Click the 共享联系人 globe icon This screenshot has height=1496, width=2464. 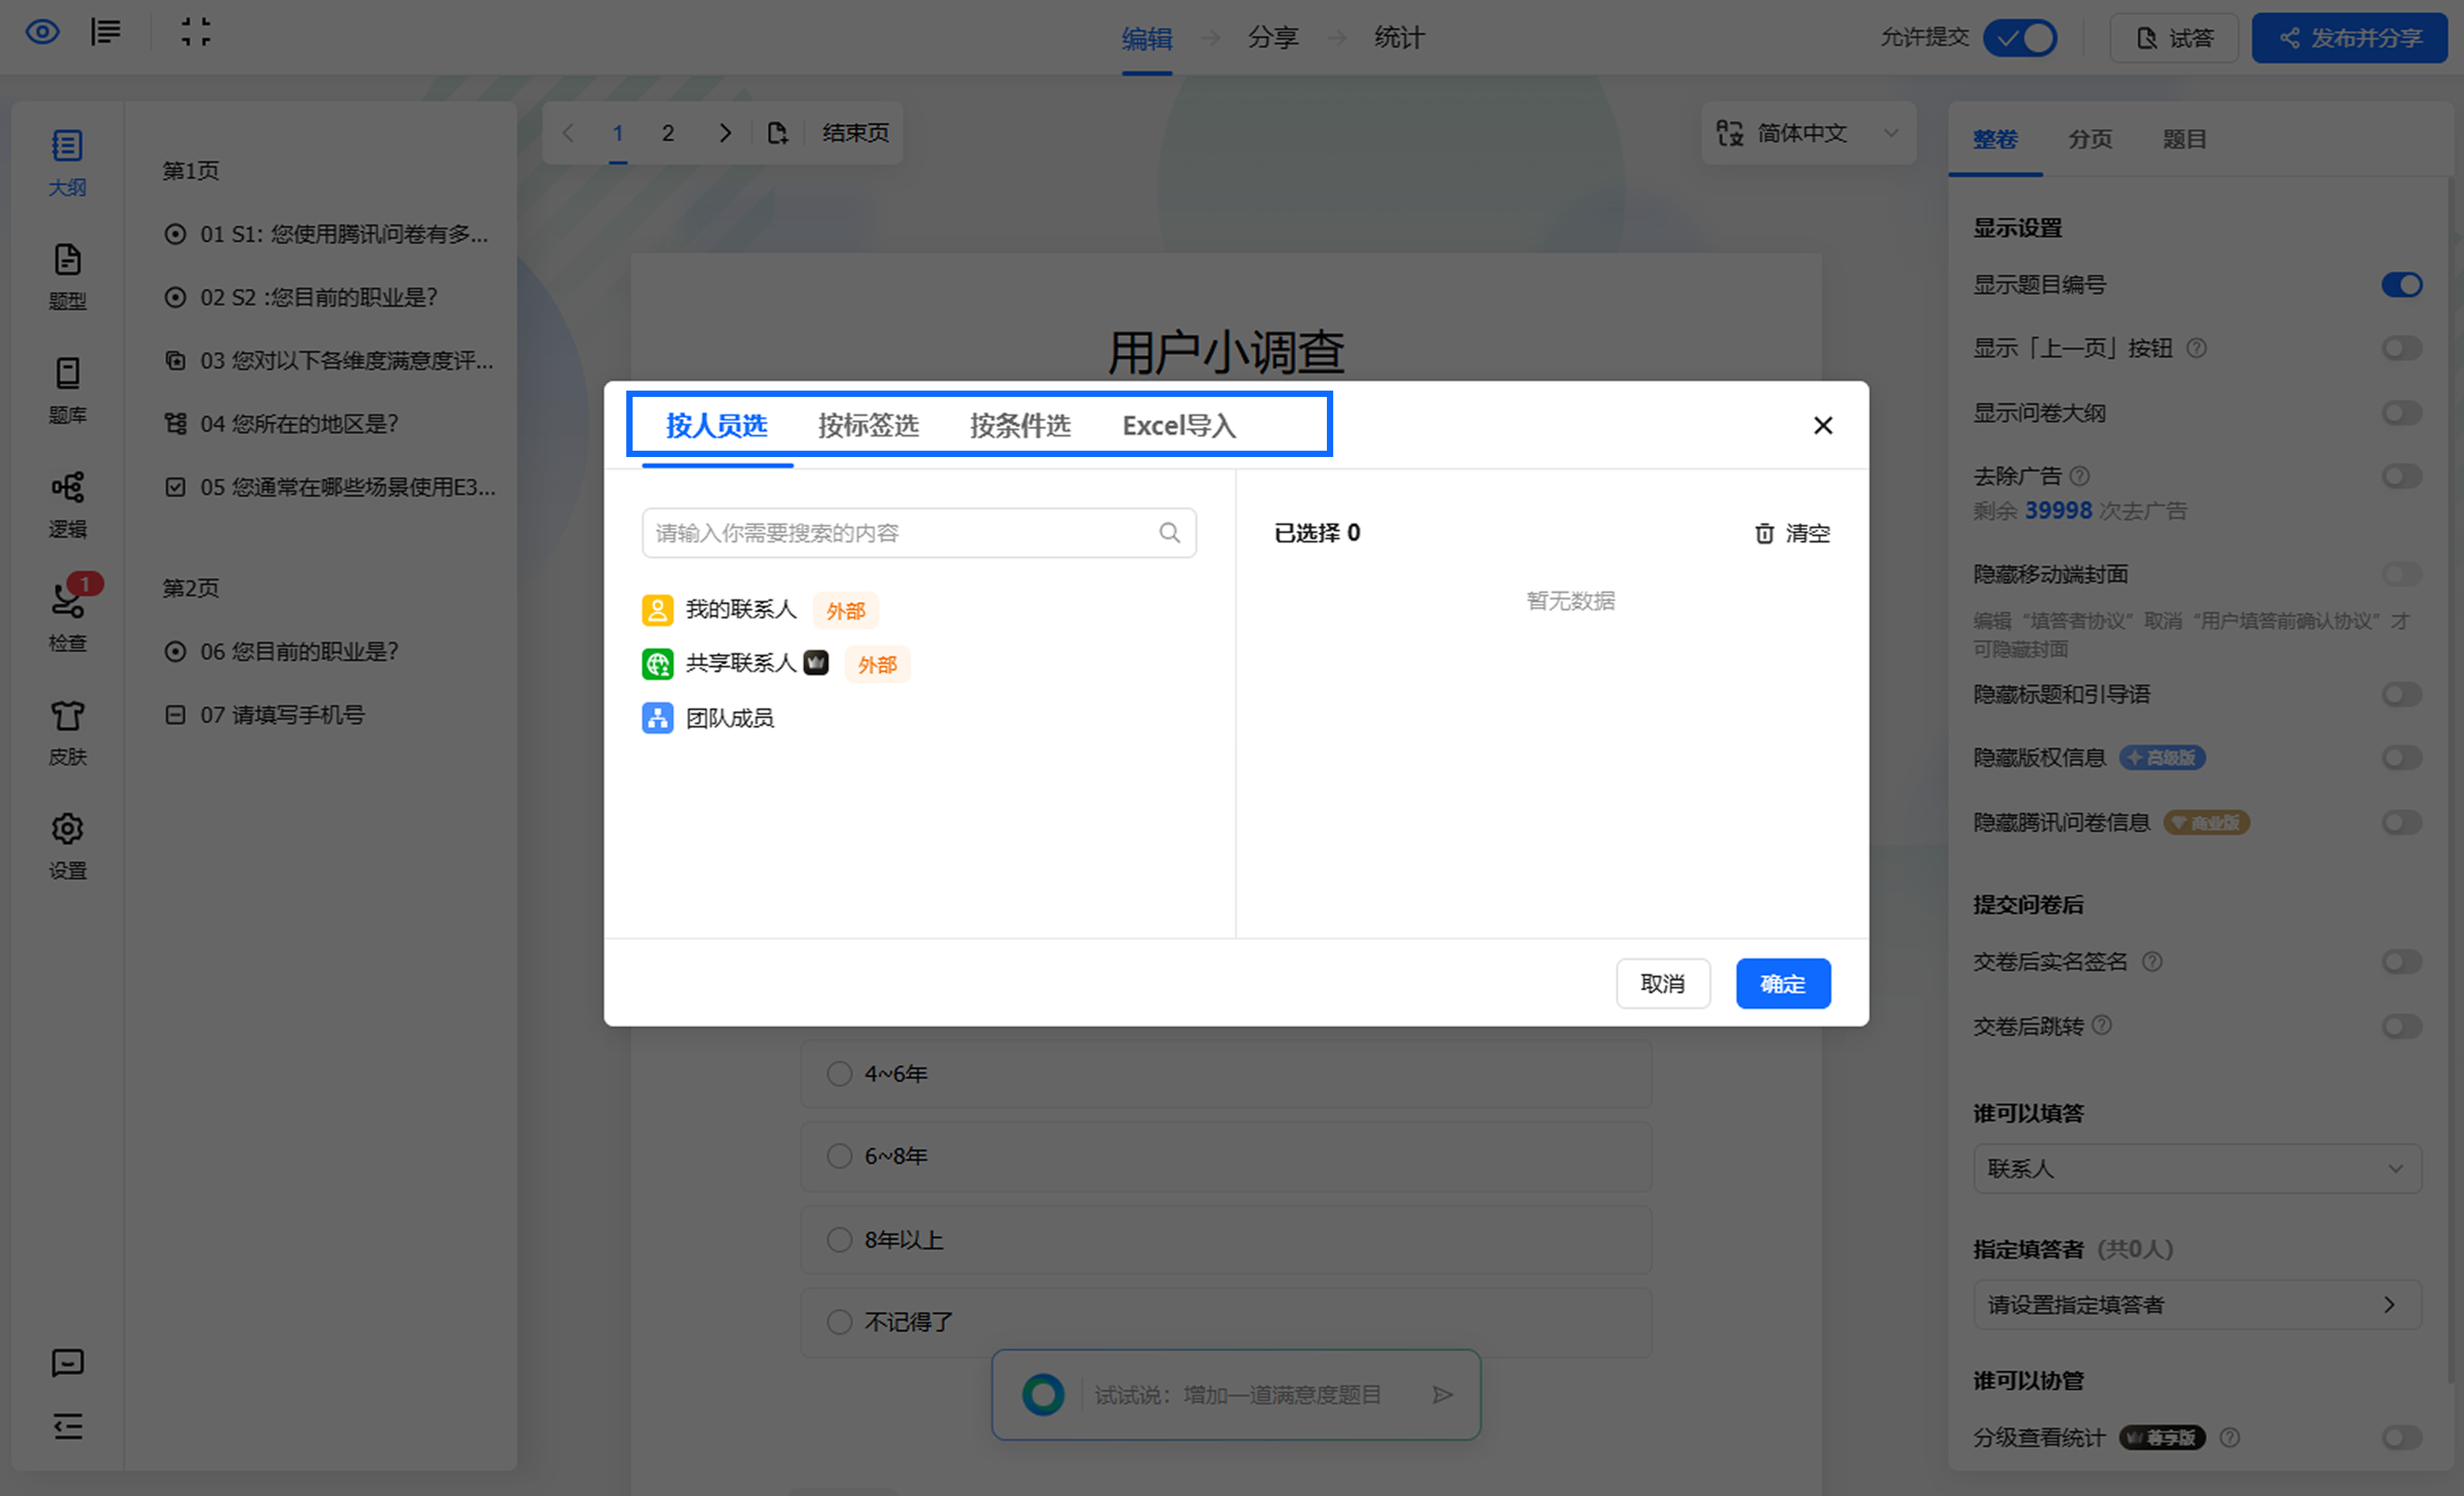pos(657,664)
